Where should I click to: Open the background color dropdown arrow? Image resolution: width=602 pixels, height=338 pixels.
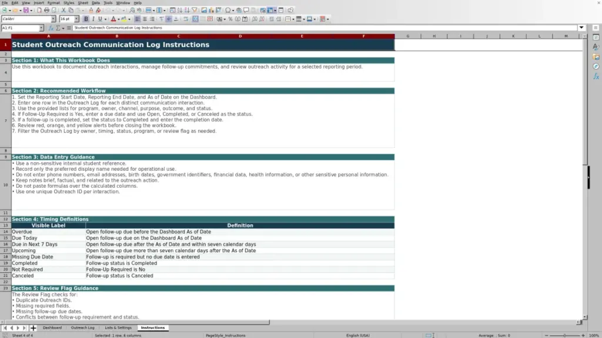point(129,19)
